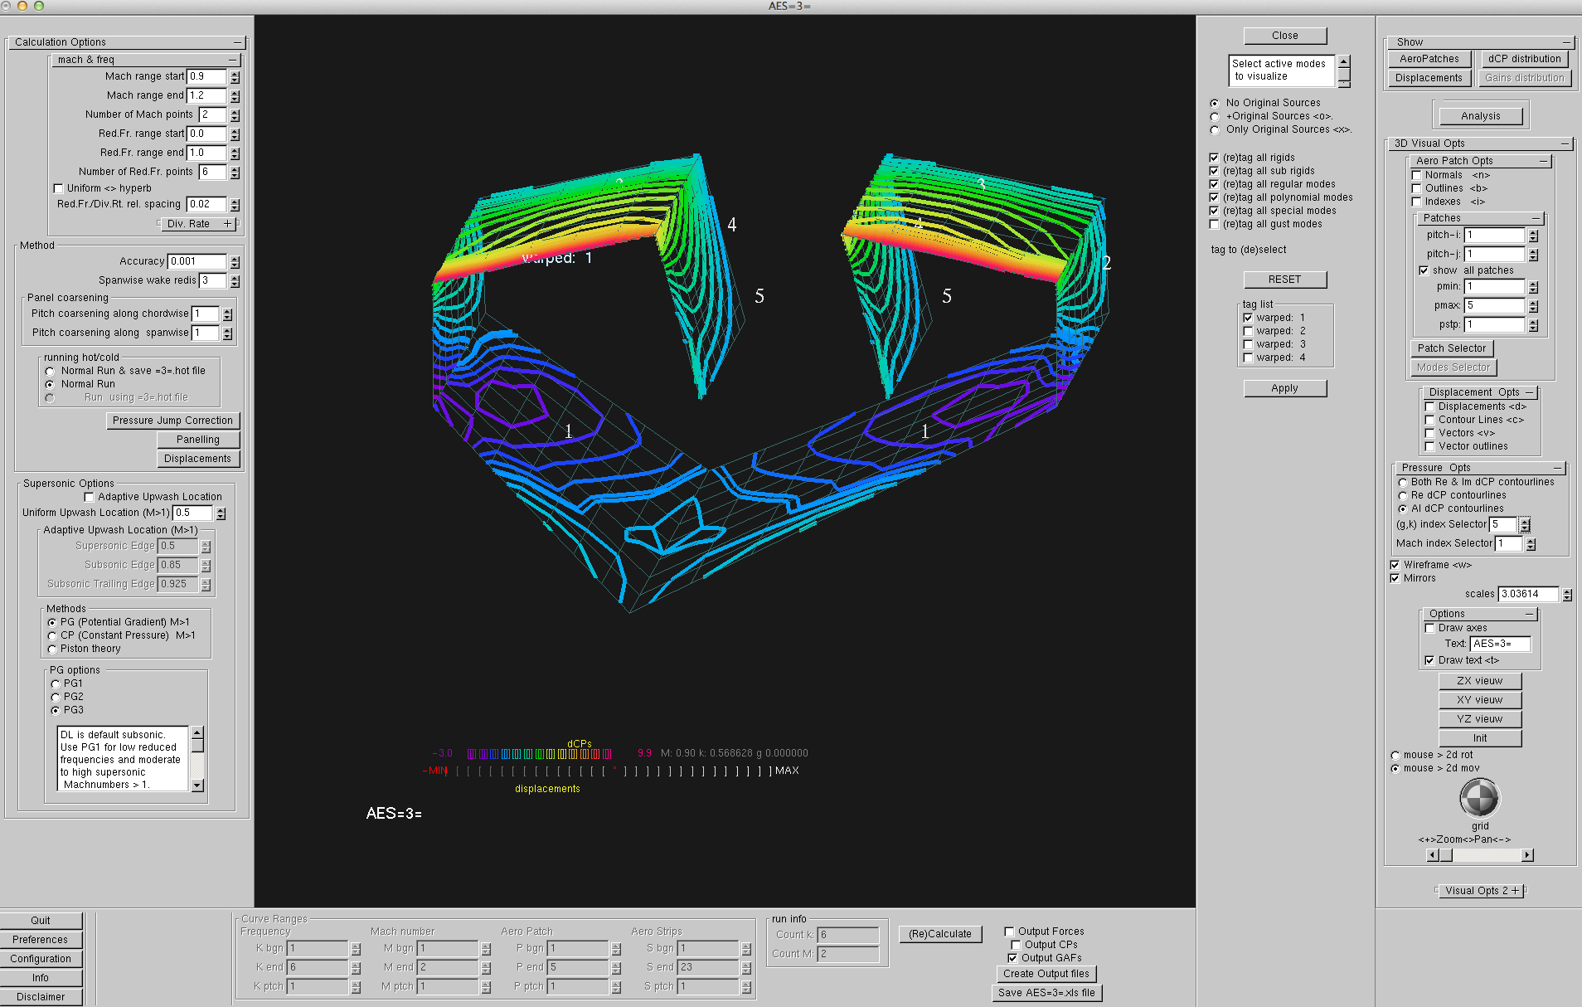
Task: Close the mode selection panel
Action: tap(1284, 36)
